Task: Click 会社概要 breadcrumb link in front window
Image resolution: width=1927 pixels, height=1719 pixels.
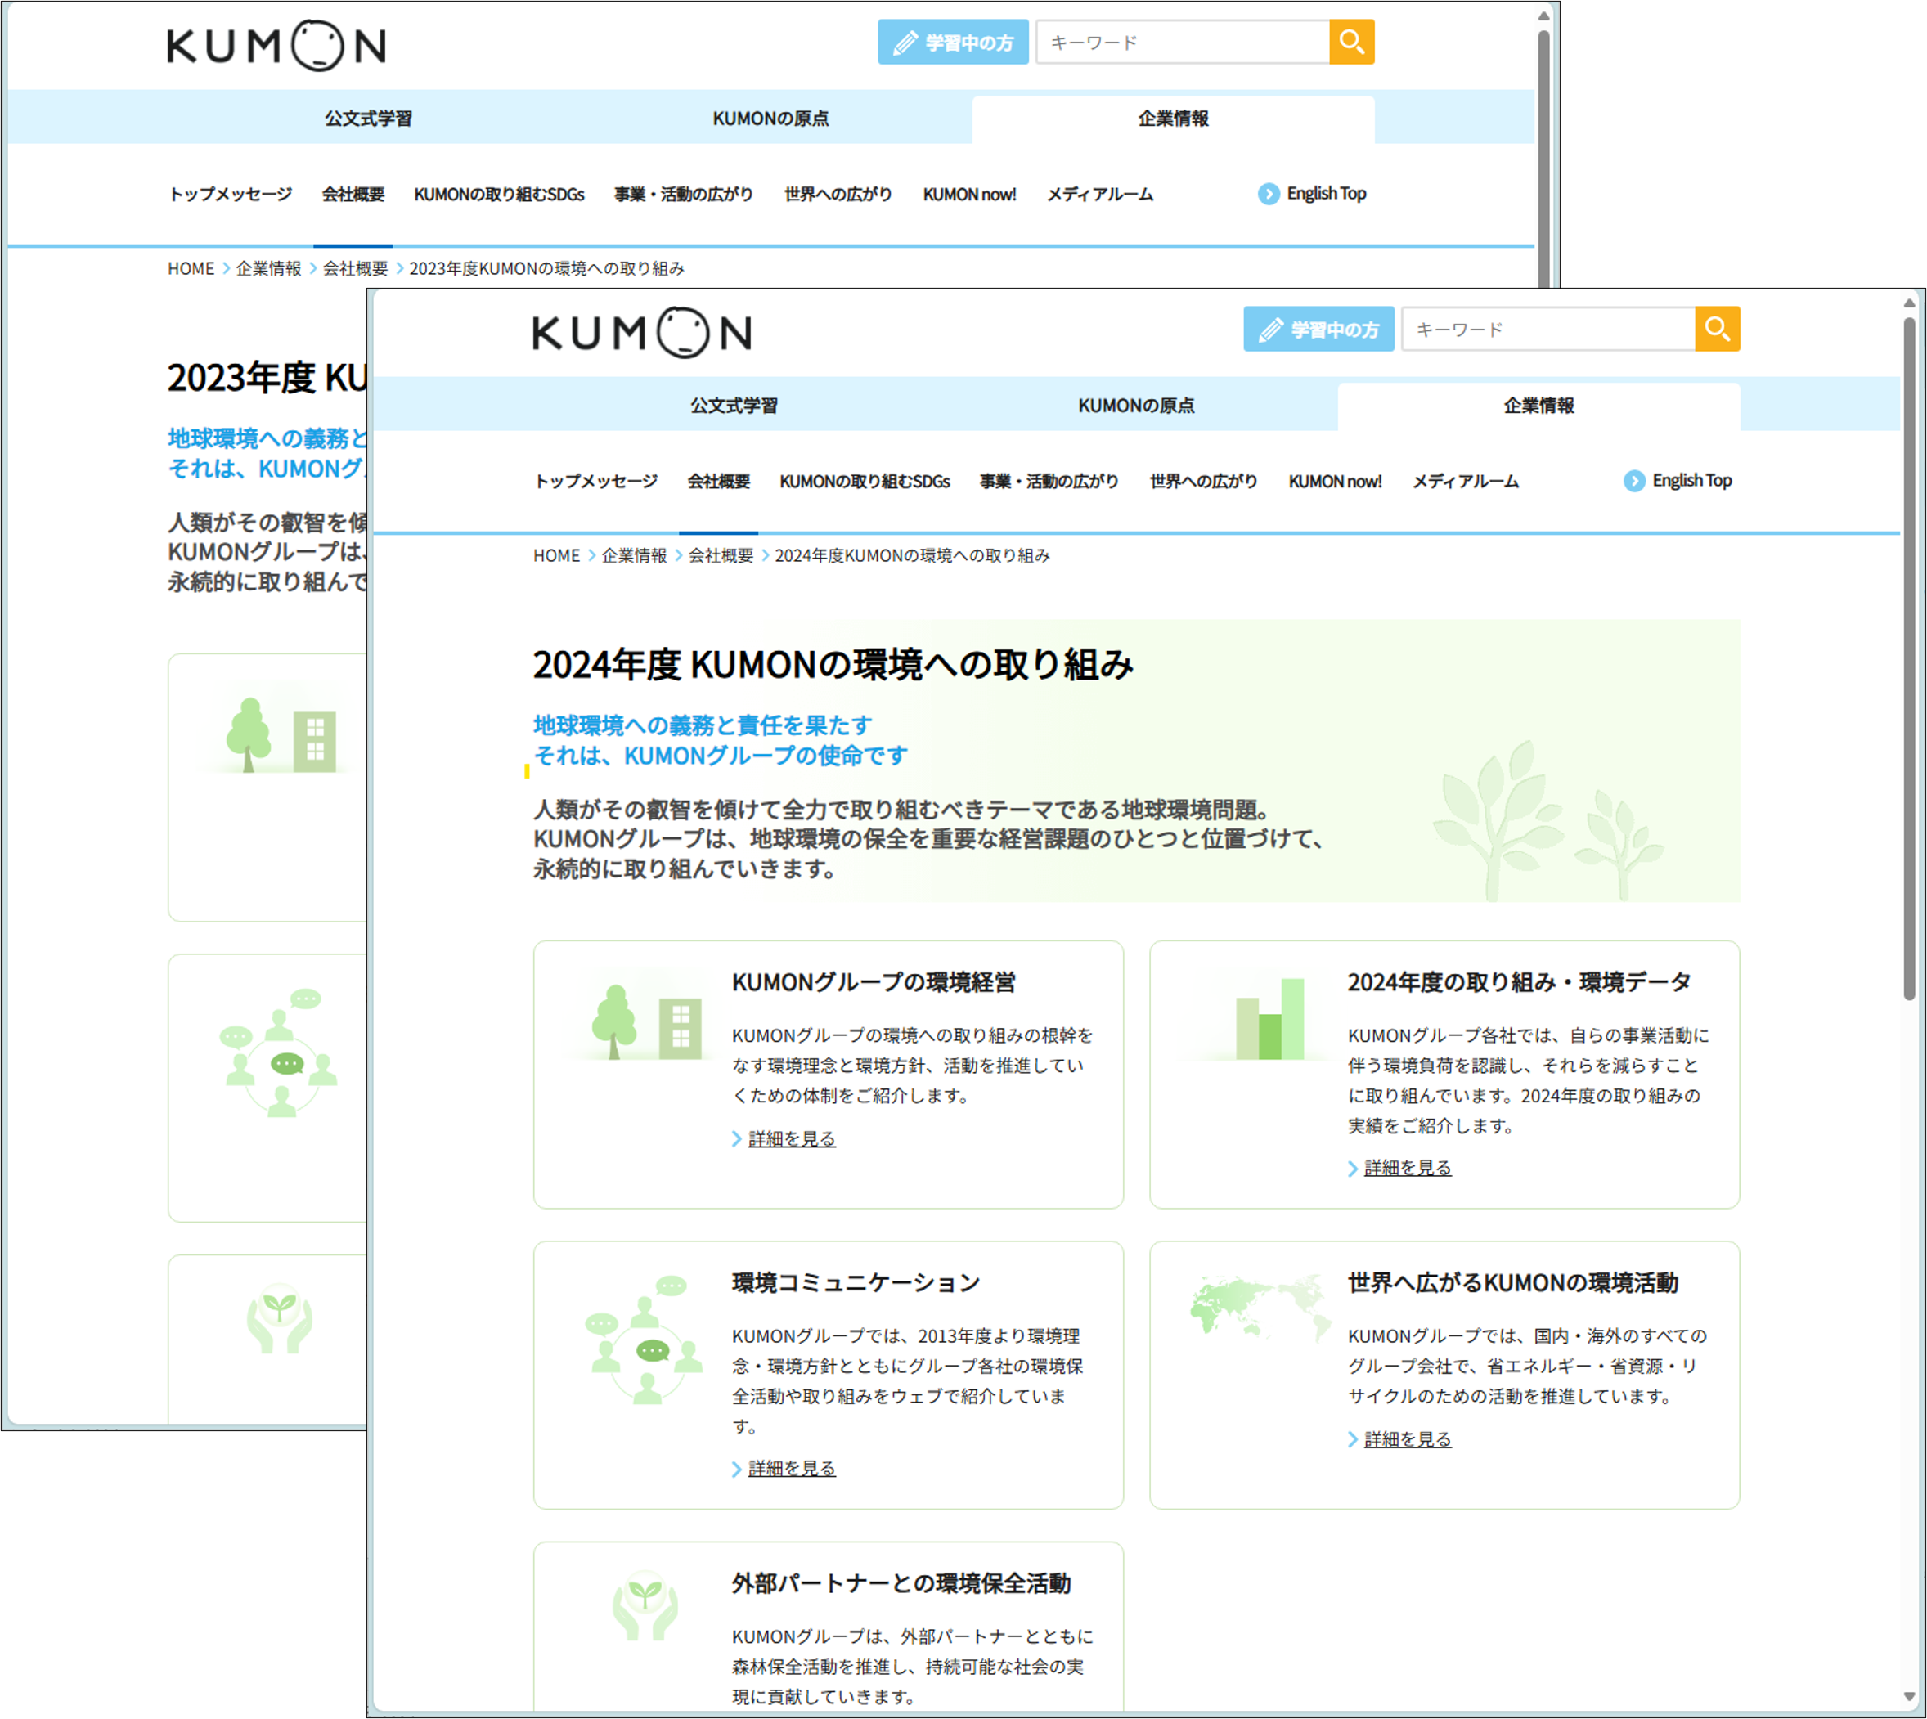Action: 720,555
